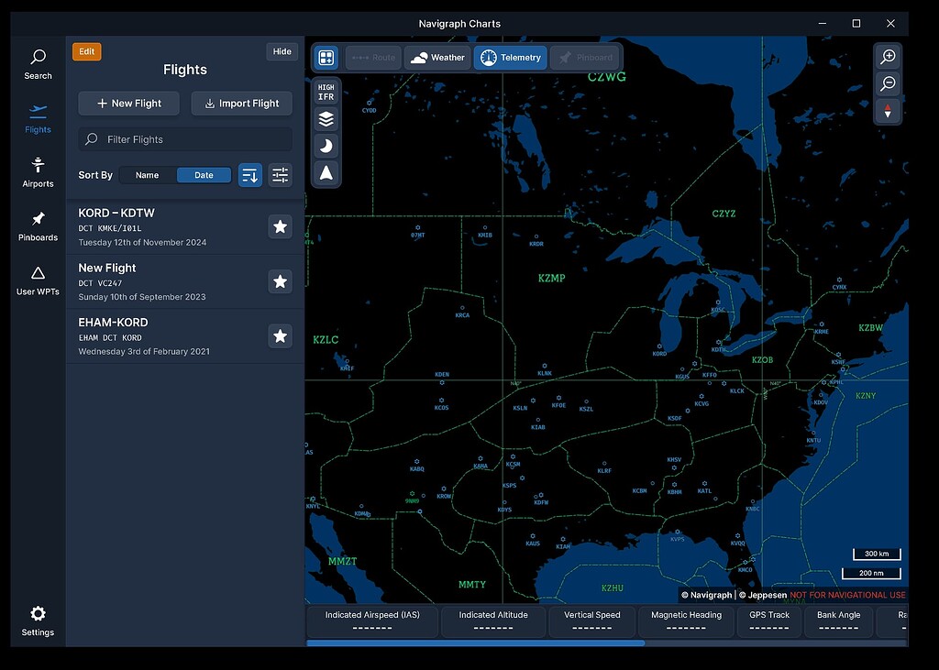Zoom in using the magnifier plus control

pyautogui.click(x=888, y=56)
